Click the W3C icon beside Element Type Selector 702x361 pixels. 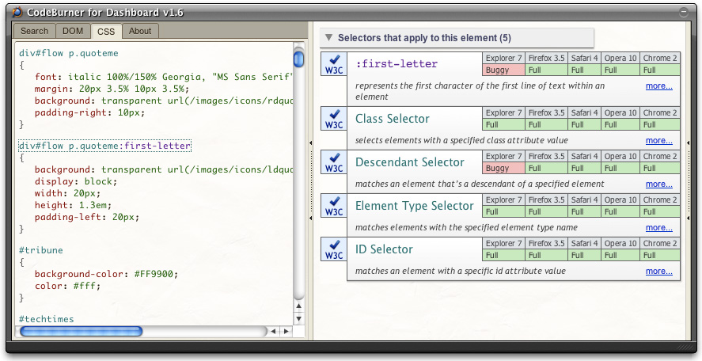pyautogui.click(x=334, y=206)
